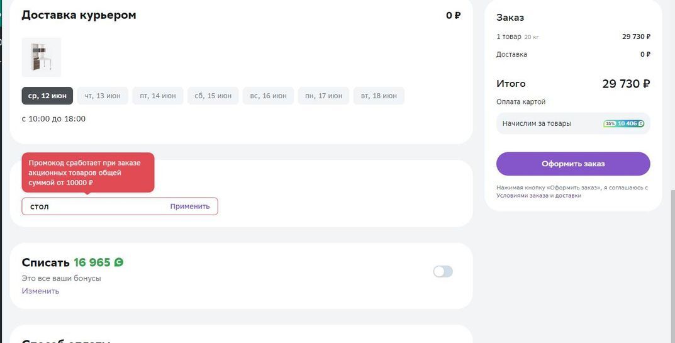Switch delivery to сб, 15 июн

pos(213,96)
